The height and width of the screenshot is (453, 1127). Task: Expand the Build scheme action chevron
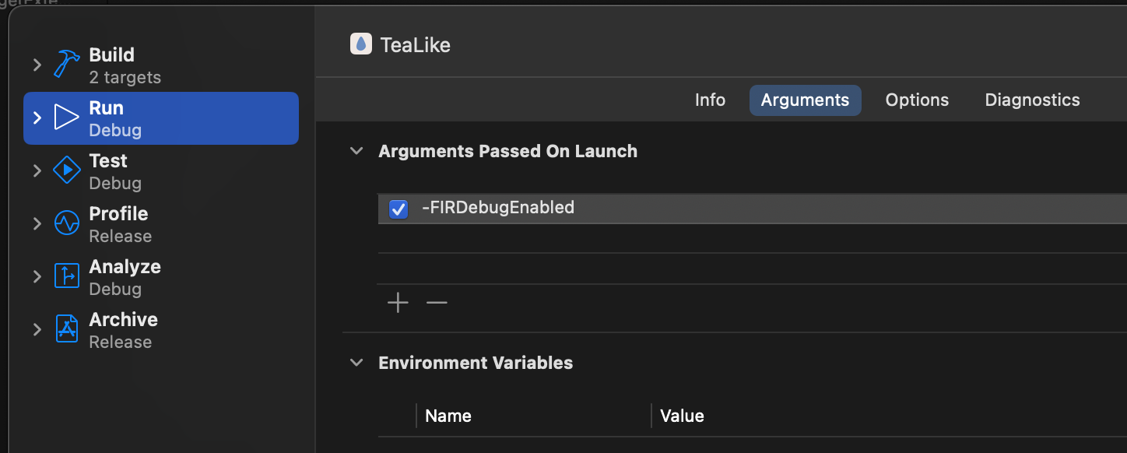tap(37, 65)
